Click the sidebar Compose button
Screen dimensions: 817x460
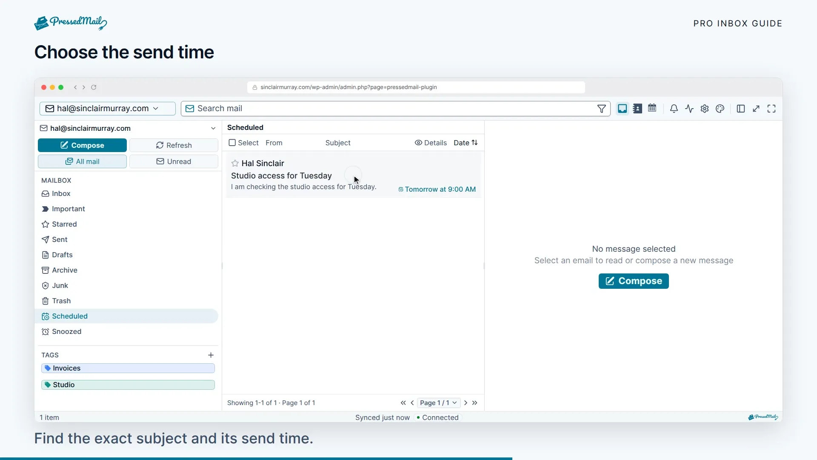coord(82,145)
